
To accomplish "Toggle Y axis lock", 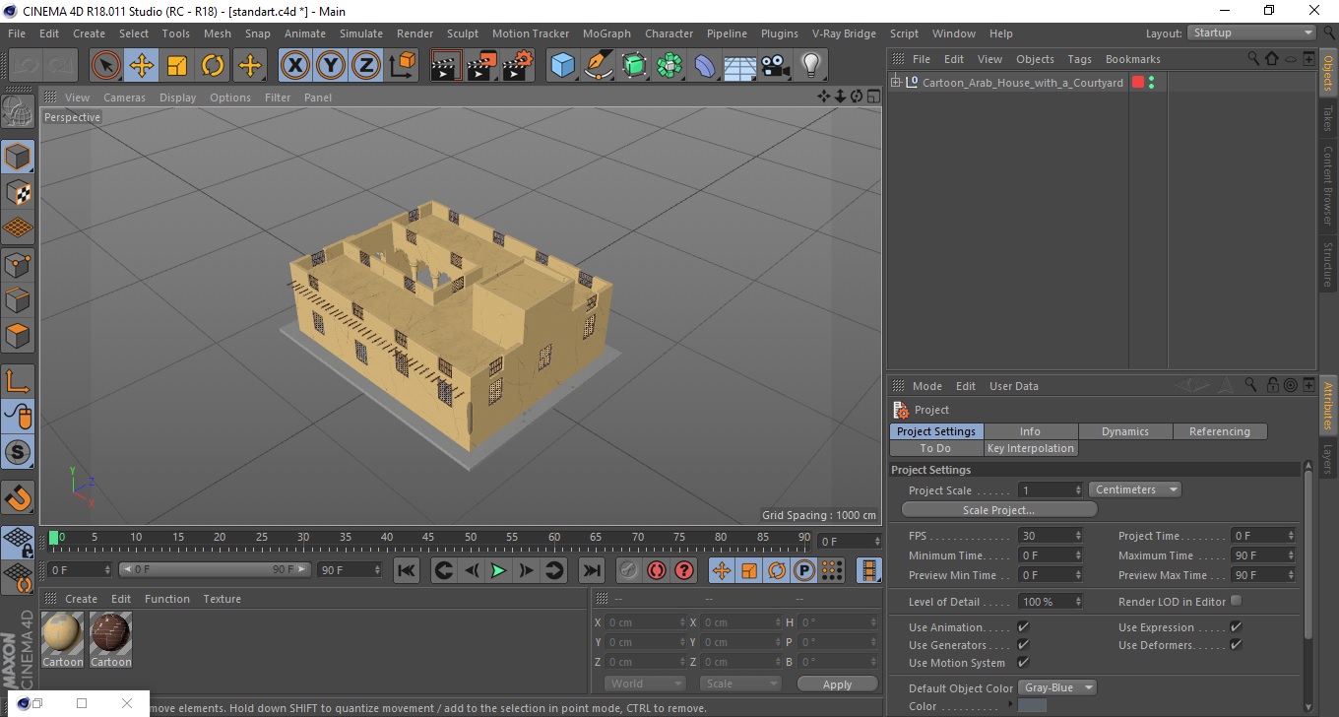I will [331, 66].
